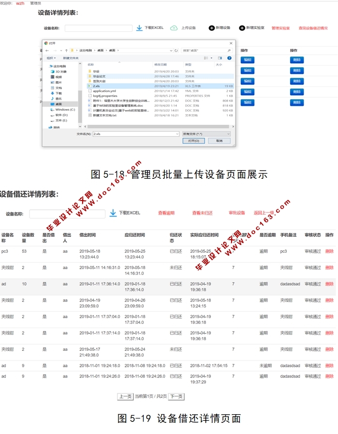Click the search magnifier in file dialog
The image size is (338, 434).
coord(229,50)
